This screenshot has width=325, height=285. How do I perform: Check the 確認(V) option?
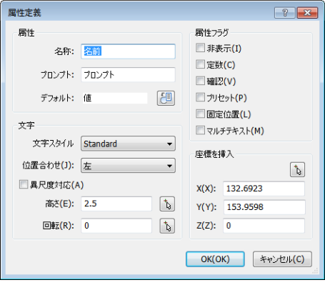pyautogui.click(x=200, y=81)
